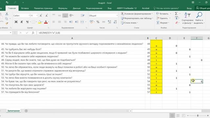Viewport: 210px width, 118px height.
Task: Open the Рецензирование ribbon tab
Action: [94, 8]
